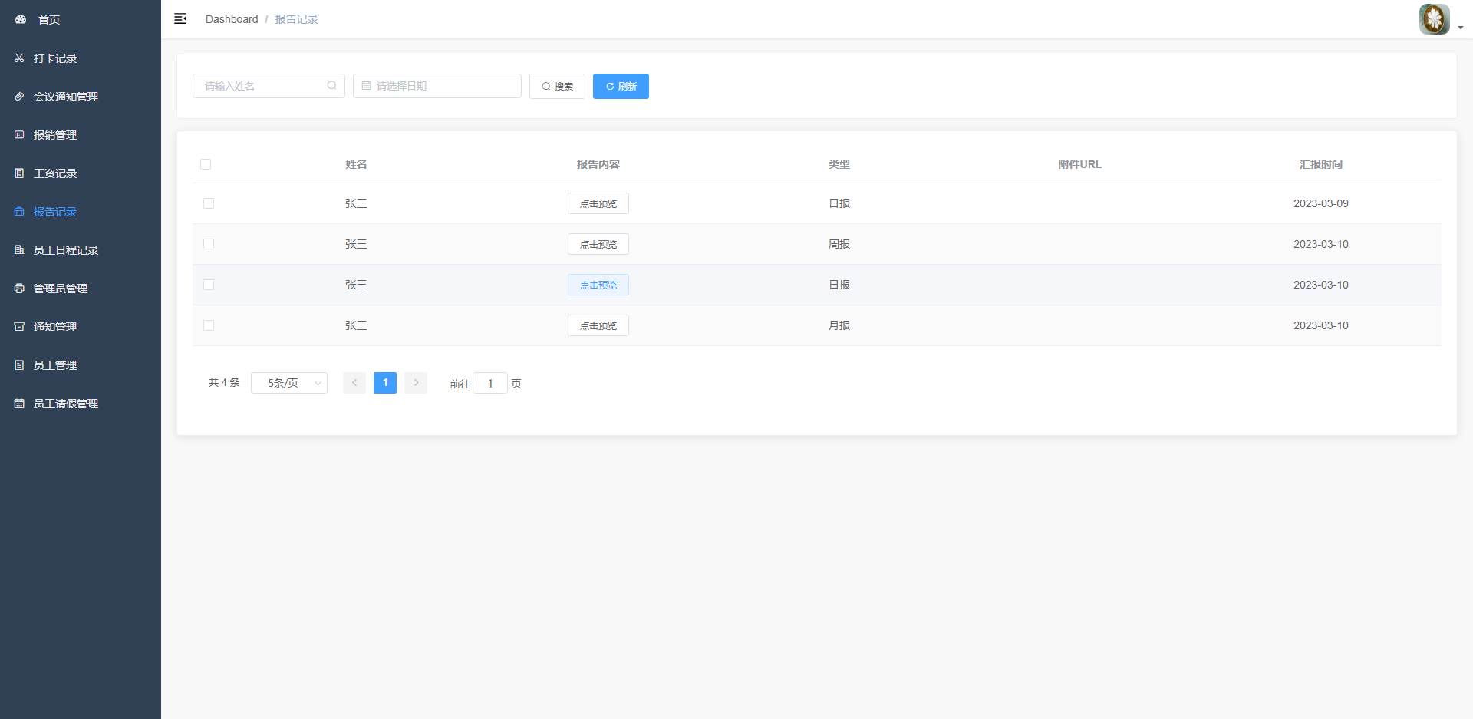Click the 会议通知管理 sidebar icon

click(x=19, y=97)
